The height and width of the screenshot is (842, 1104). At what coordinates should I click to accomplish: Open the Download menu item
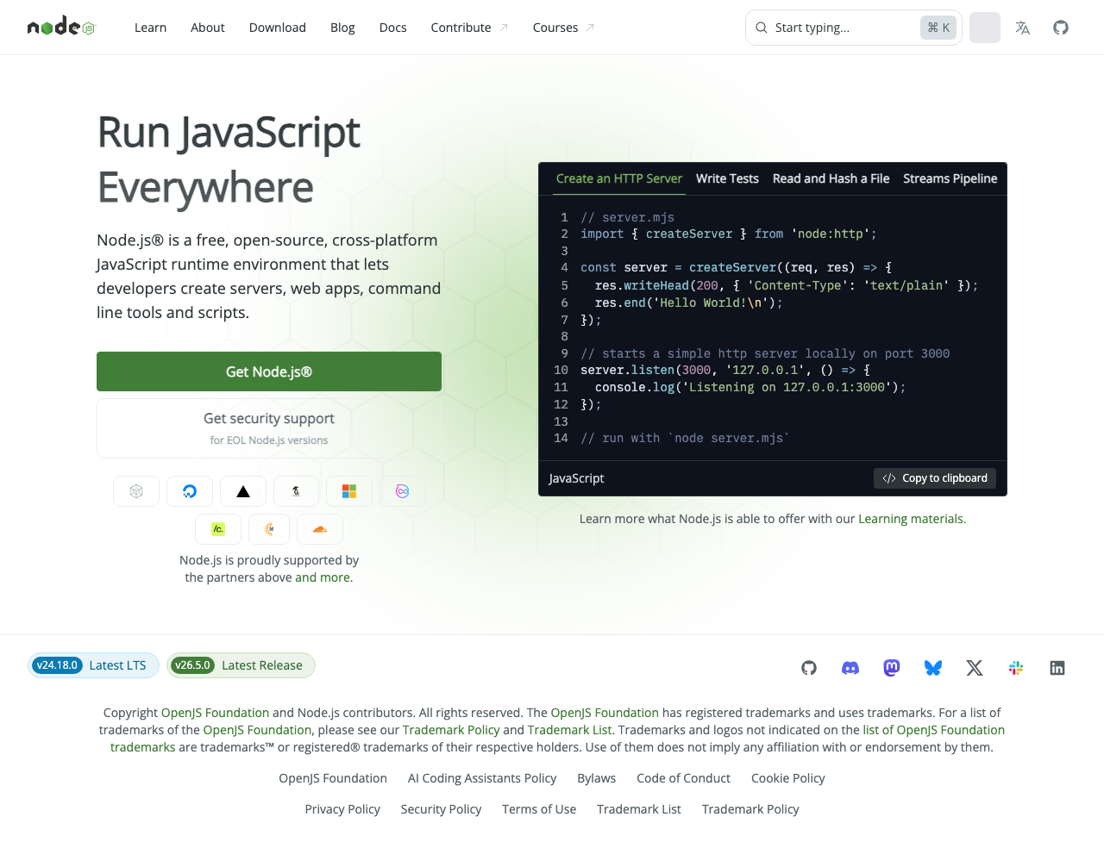tap(278, 28)
